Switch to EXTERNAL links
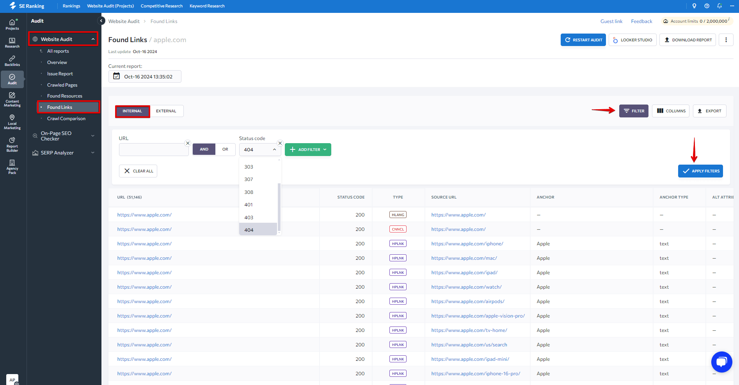The height and width of the screenshot is (385, 739). click(166, 111)
